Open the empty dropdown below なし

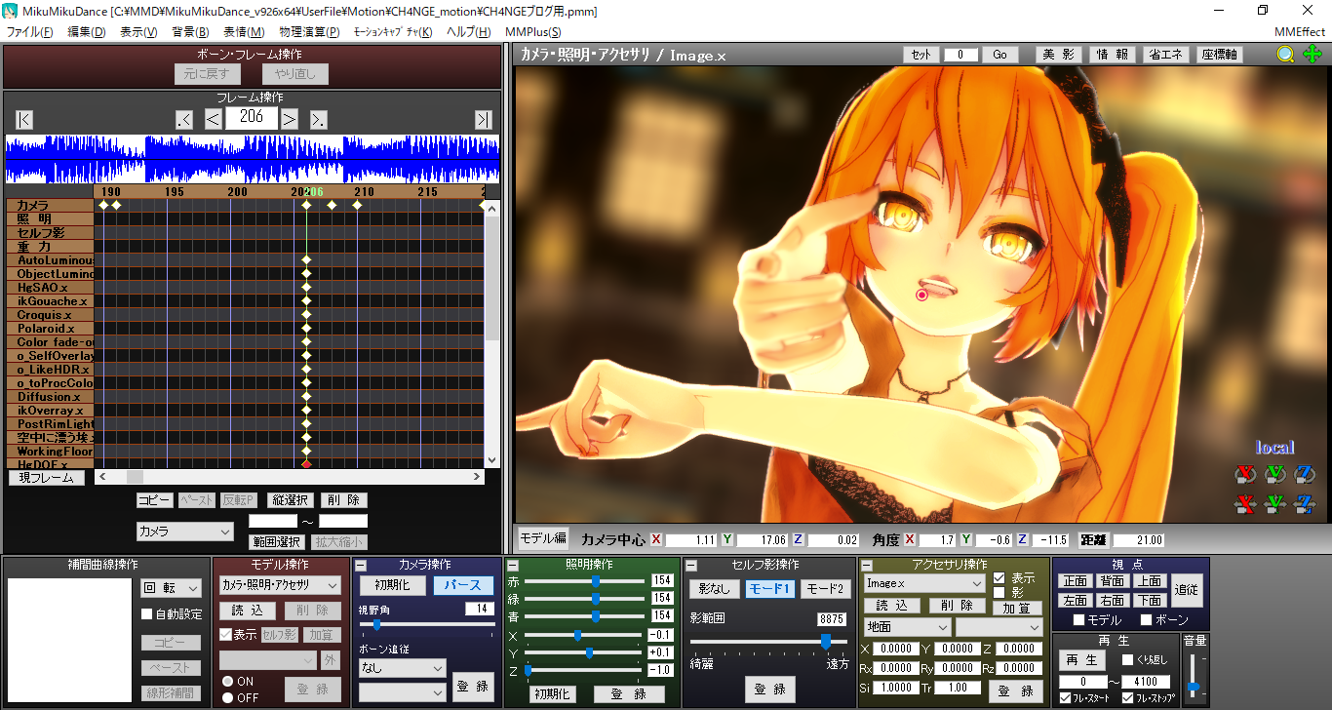coord(402,691)
